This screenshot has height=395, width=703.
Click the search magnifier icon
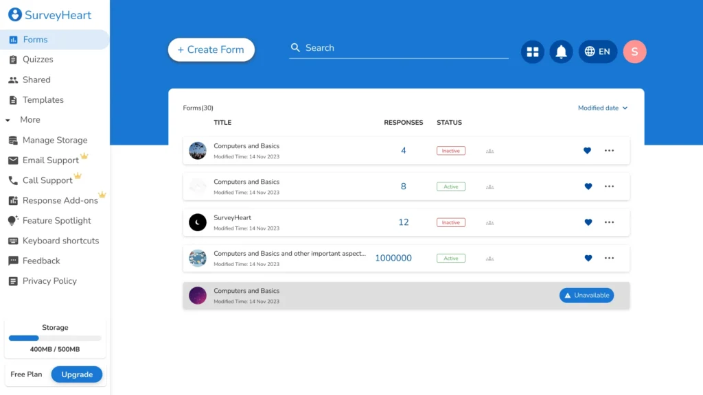point(296,48)
